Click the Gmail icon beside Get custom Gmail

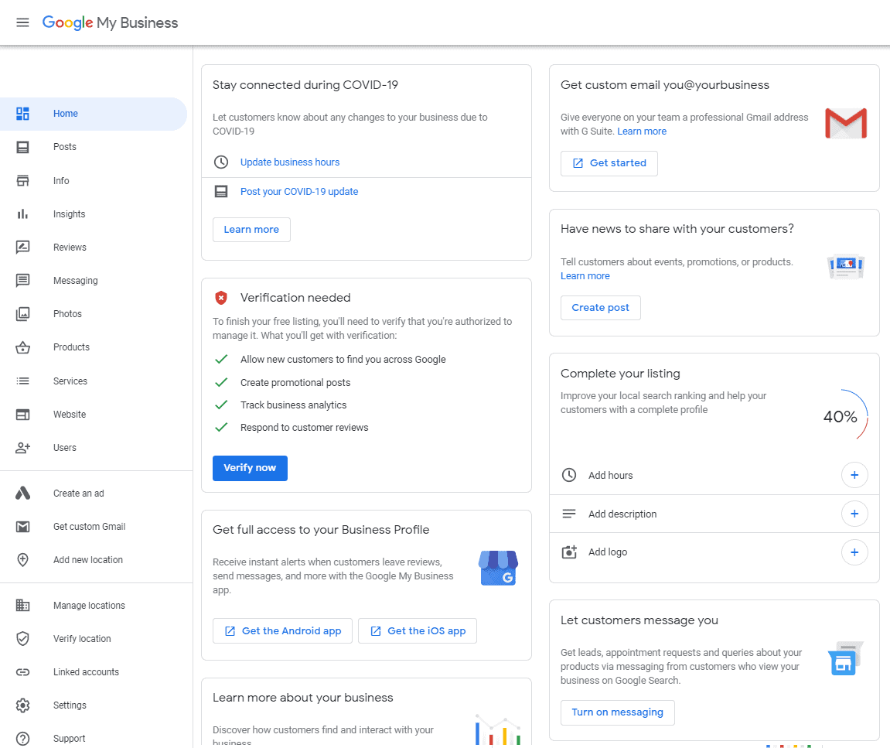(22, 527)
